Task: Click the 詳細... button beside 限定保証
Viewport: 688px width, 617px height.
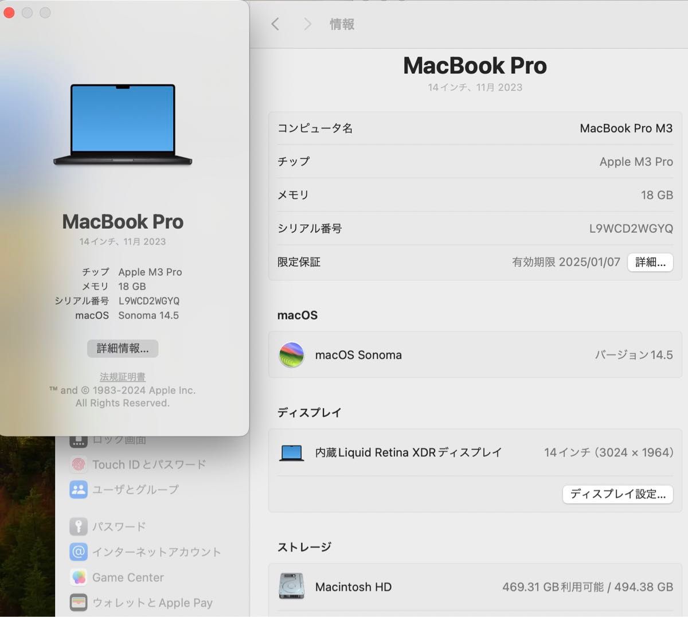Action: (x=650, y=262)
